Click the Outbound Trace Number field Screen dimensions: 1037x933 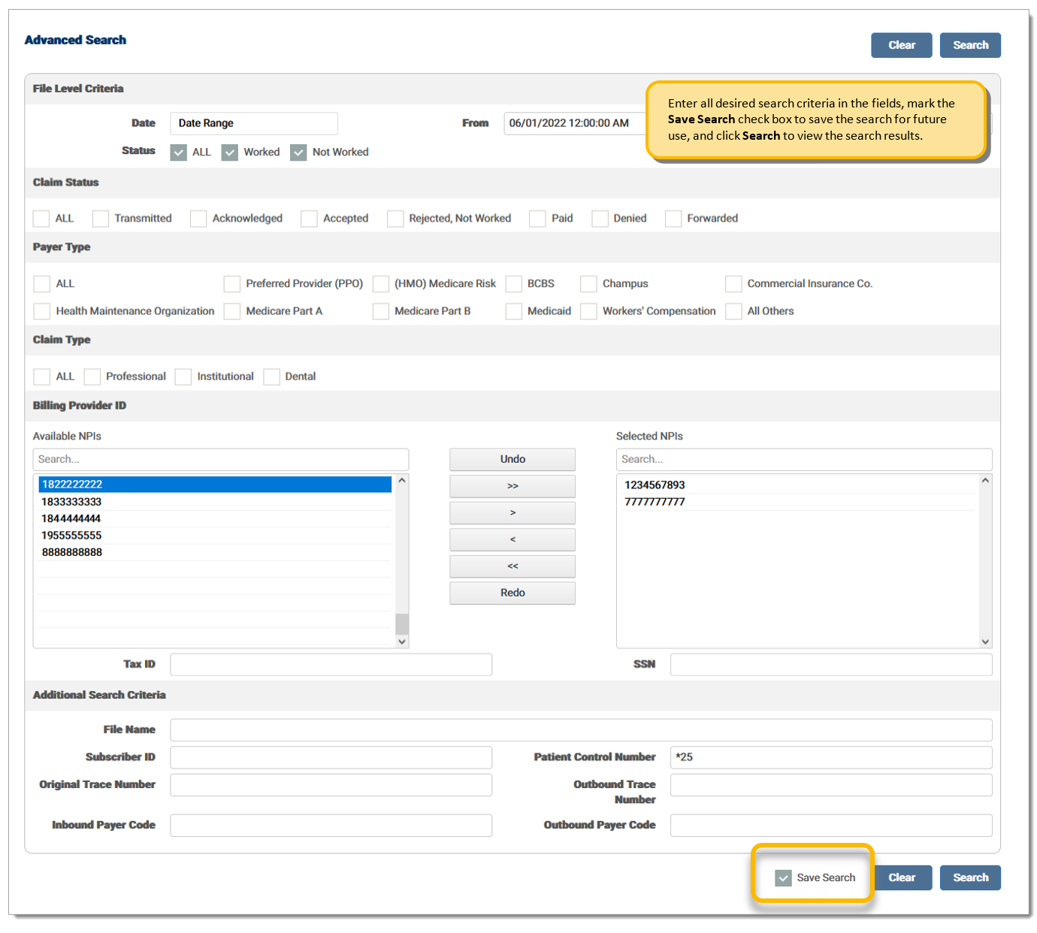[831, 785]
